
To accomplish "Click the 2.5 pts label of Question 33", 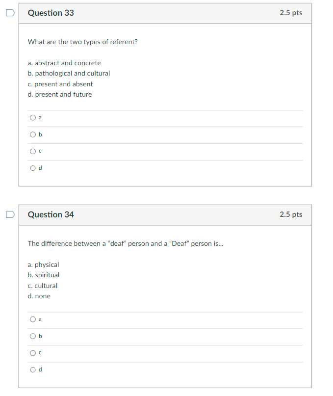I will [291, 13].
